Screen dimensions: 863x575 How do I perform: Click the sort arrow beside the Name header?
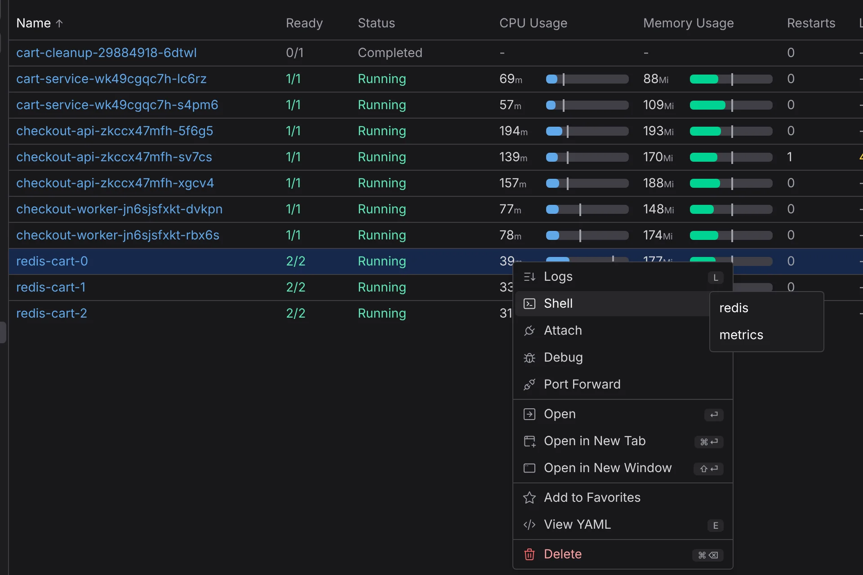[59, 23]
